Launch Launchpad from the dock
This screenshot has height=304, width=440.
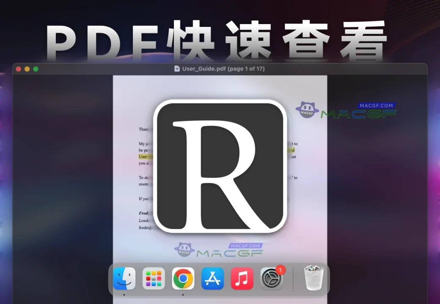pos(153,279)
